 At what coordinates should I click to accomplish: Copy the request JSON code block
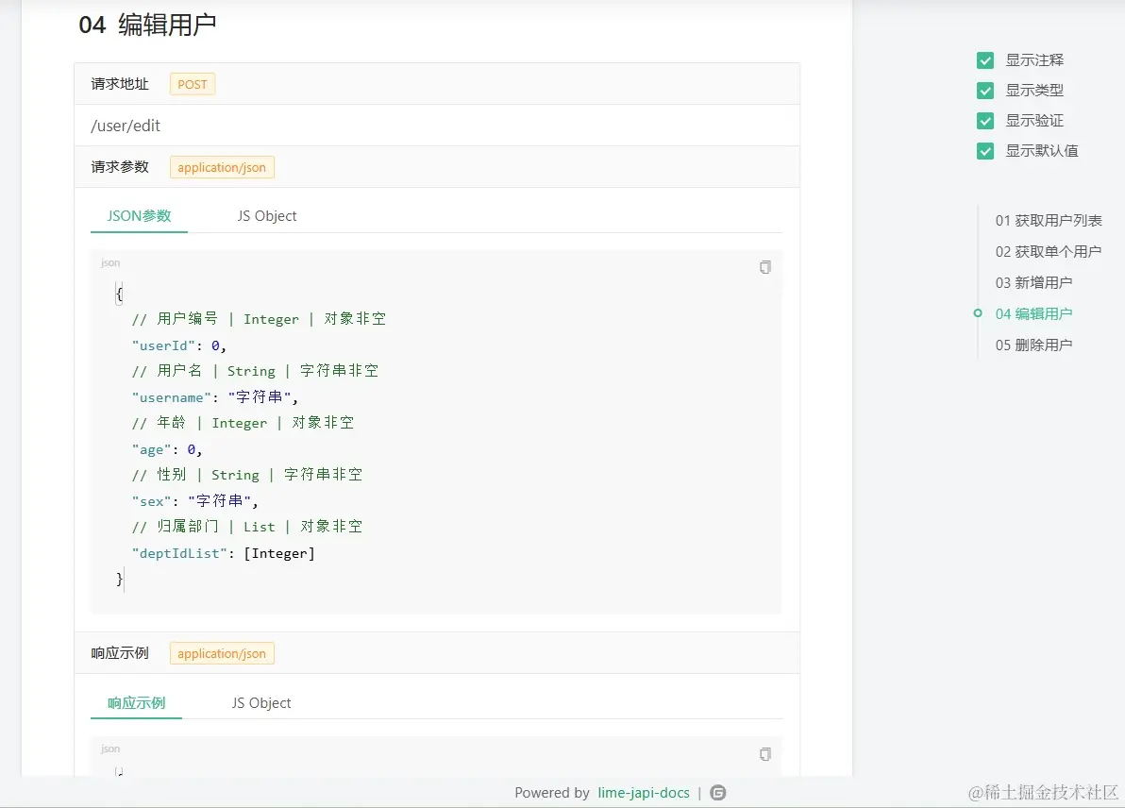pos(764,267)
